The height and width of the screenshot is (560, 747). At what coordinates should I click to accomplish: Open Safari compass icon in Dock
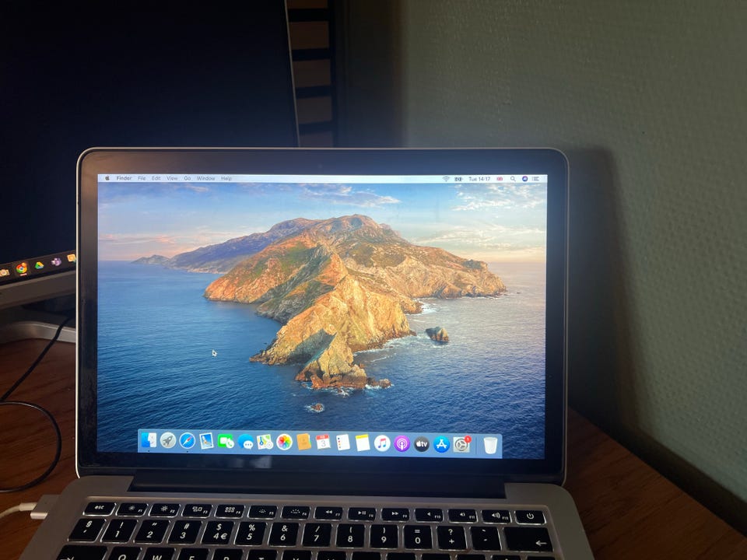click(x=188, y=441)
